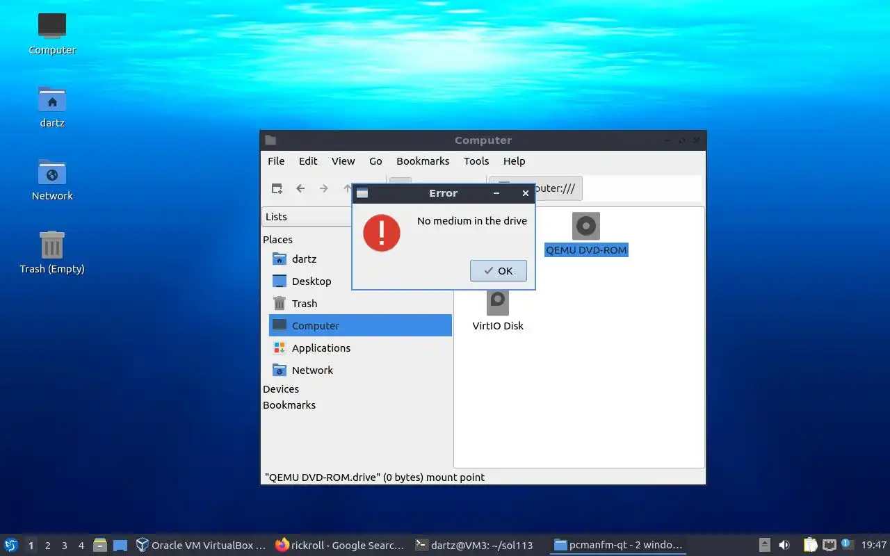Viewport: 890px width, 556px height.
Task: Click the Bookmarks section header in sidebar
Action: click(289, 405)
